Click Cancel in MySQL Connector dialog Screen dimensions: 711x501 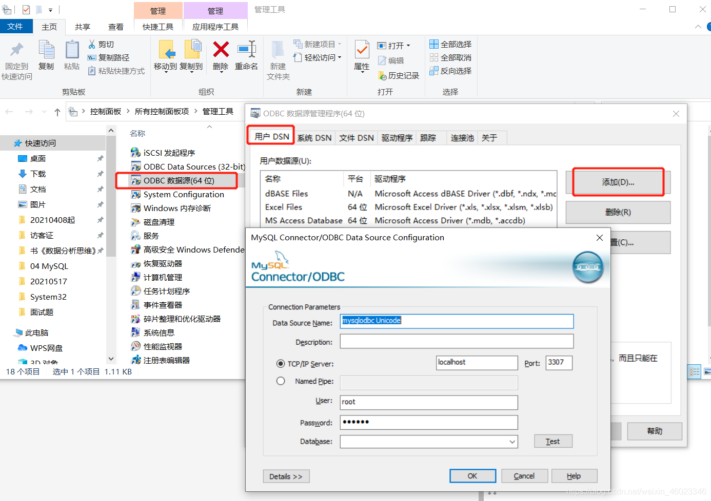(524, 476)
